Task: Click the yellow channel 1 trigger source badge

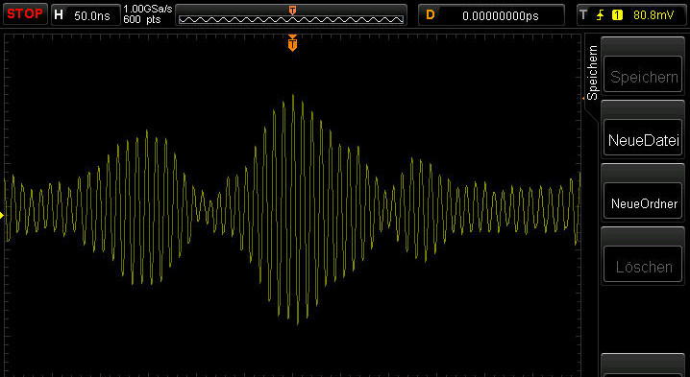Action: (617, 15)
